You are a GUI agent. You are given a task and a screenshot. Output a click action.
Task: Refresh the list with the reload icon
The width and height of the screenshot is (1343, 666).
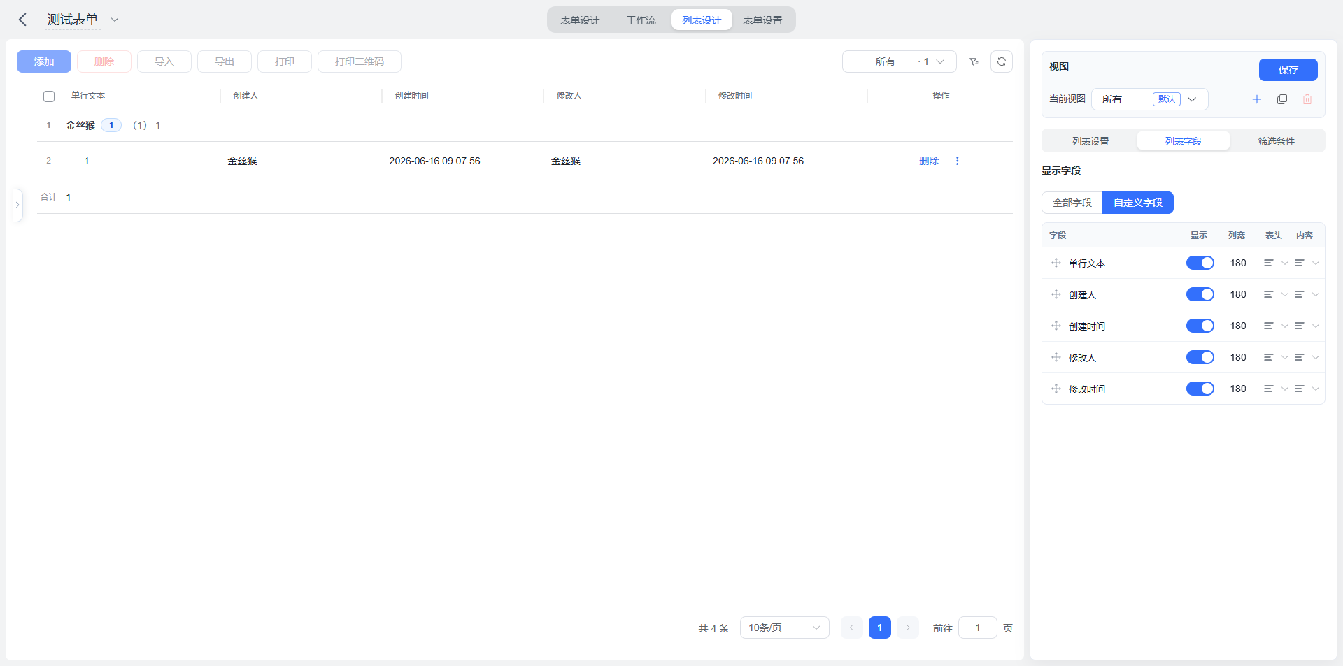click(x=1002, y=61)
